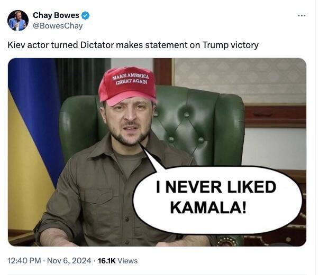Open the 16.1K Views count
This screenshot has height=275, width=319.
point(118,261)
